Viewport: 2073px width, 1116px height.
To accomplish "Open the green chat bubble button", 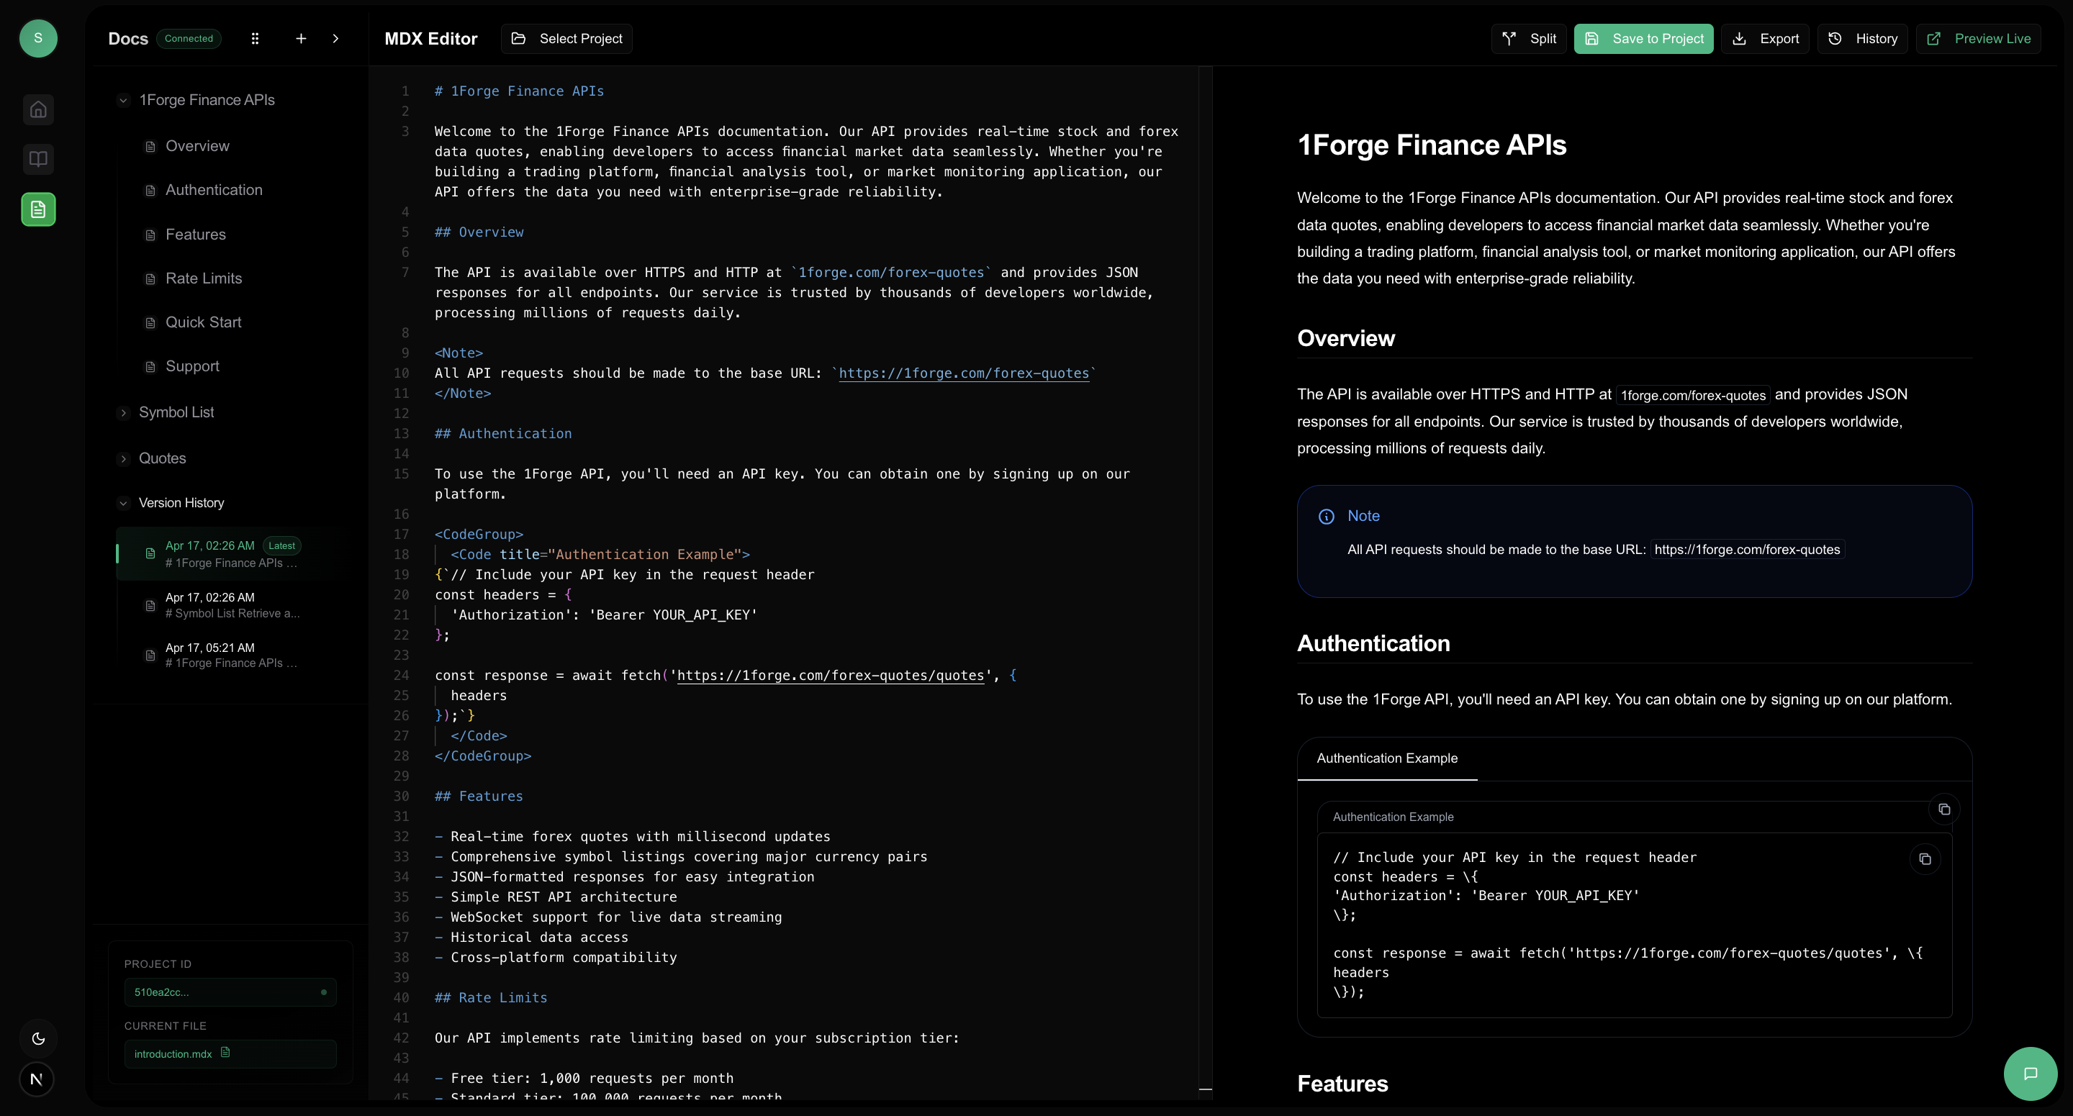I will (2031, 1074).
